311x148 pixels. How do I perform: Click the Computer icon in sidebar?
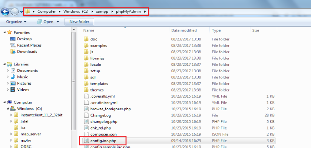coord(9,102)
